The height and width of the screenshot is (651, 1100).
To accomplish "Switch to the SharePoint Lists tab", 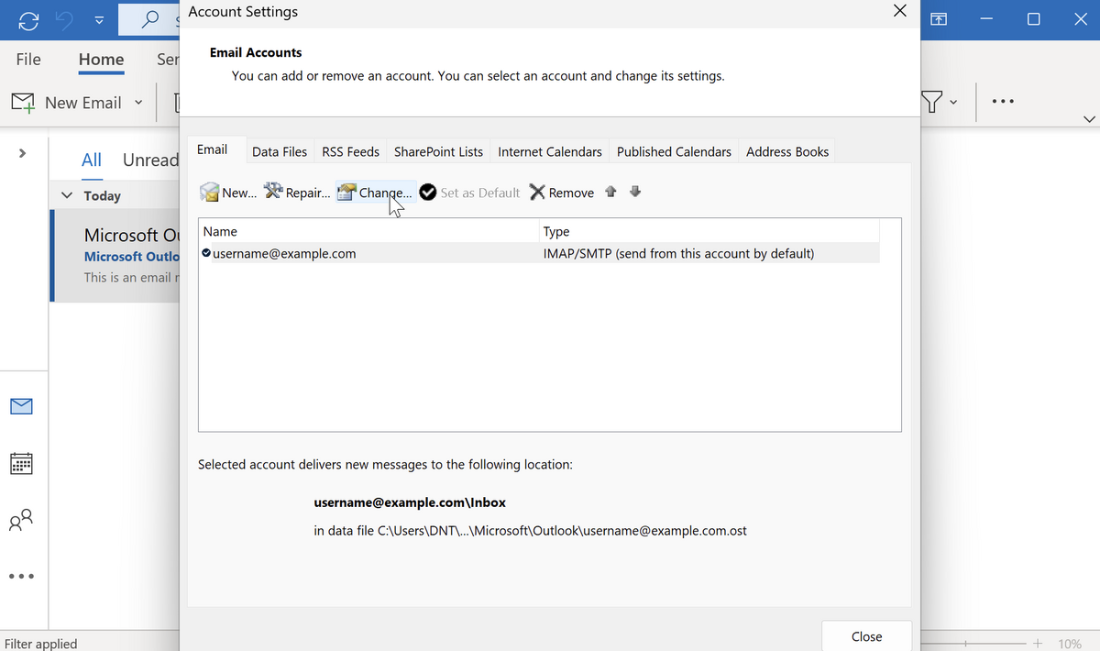I will pos(438,152).
